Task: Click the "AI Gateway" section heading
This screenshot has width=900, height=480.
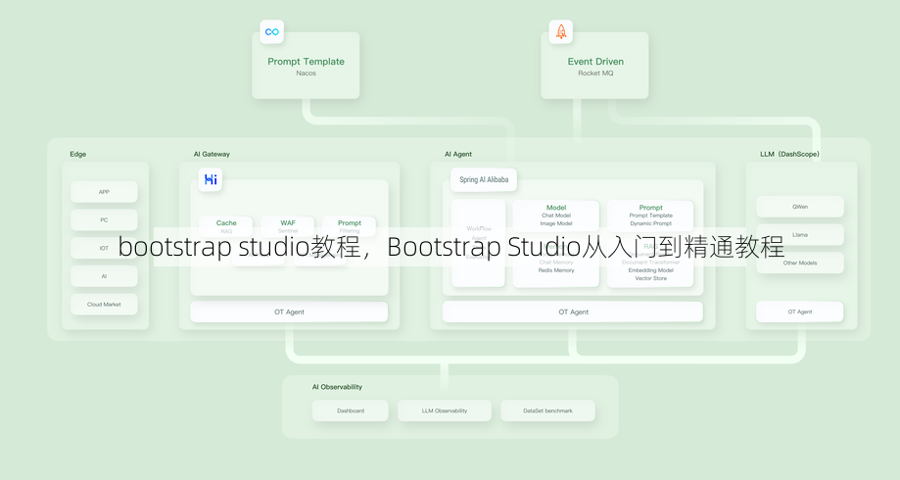Action: pyautogui.click(x=212, y=154)
